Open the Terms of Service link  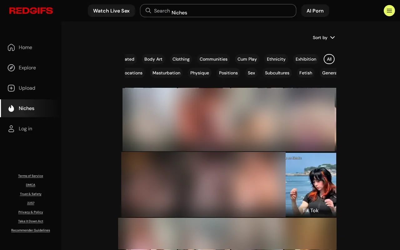[x=31, y=176]
